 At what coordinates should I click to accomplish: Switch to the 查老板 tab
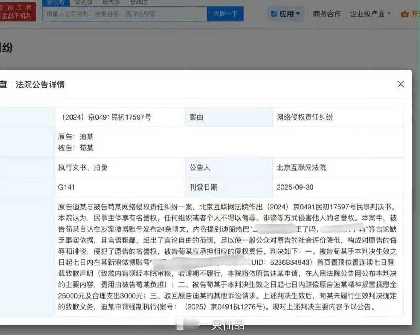(x=83, y=2)
